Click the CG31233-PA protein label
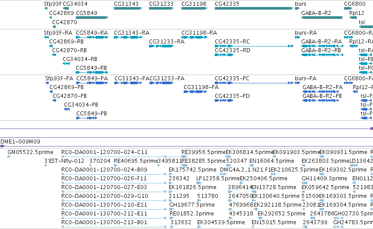Screen dimensions: 373x229 tap(167, 79)
